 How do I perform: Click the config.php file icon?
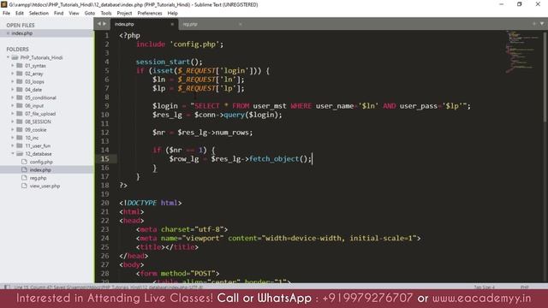pyautogui.click(x=24, y=162)
